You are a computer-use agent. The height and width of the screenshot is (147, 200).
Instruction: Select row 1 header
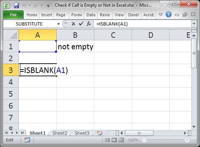pos(11,46)
